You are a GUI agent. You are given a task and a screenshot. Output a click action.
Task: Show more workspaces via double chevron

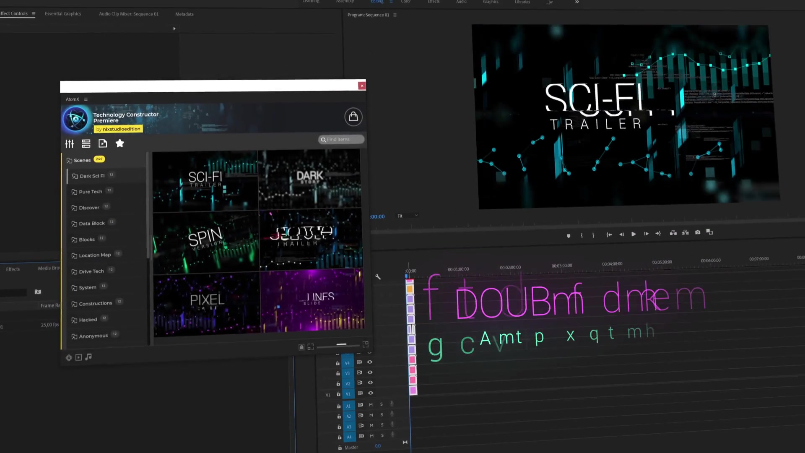577,2
